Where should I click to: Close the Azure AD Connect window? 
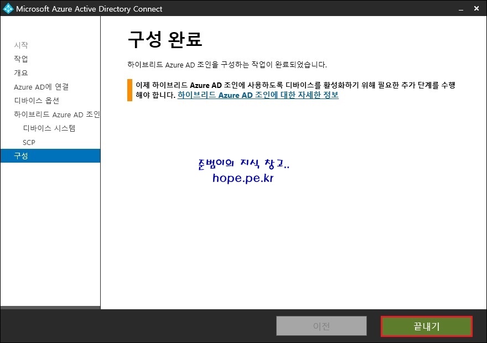pos(476,9)
